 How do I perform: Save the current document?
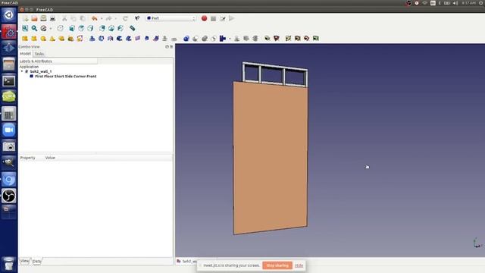click(x=44, y=18)
